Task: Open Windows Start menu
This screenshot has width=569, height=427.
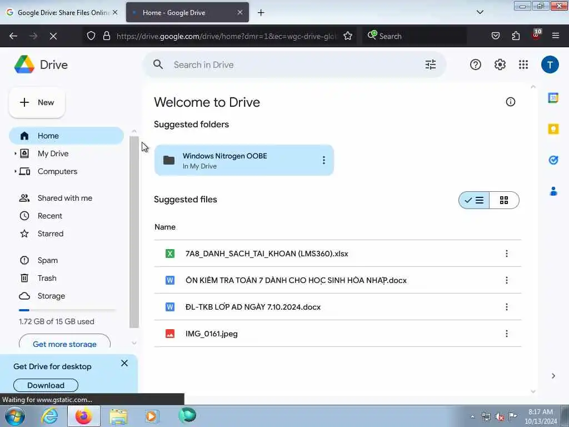Action: [15, 416]
